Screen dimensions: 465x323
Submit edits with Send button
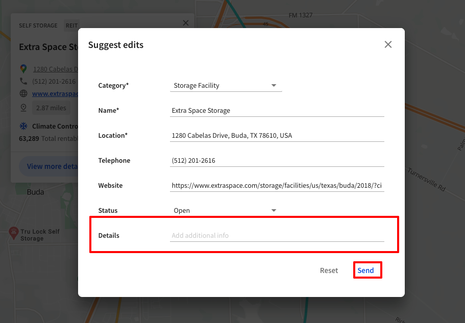point(366,270)
